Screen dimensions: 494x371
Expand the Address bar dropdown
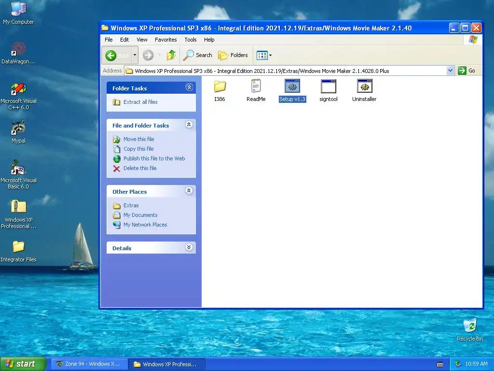(x=450, y=71)
